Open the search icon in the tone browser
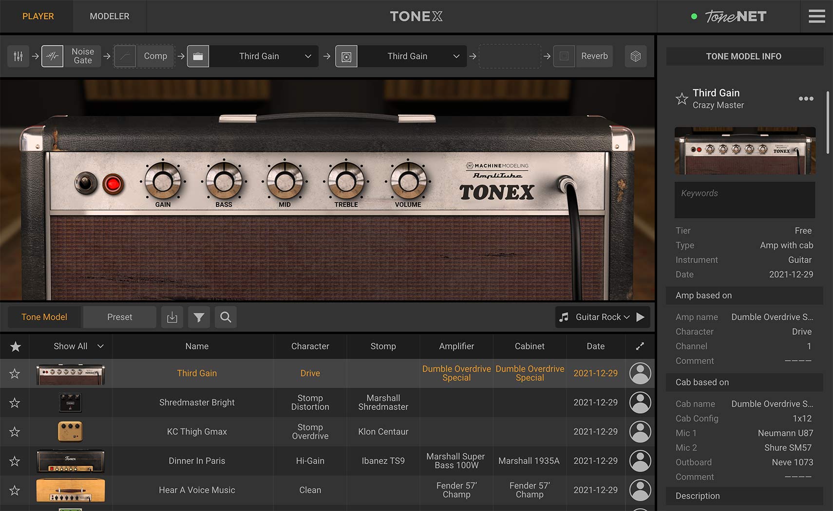Viewport: 833px width, 511px height. (x=226, y=317)
